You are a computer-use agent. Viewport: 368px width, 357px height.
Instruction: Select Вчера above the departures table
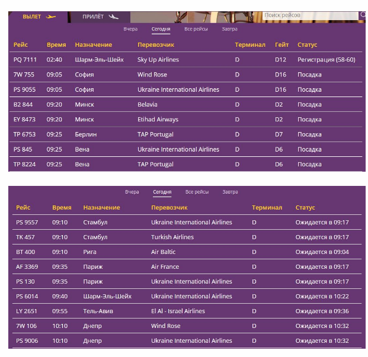(x=130, y=29)
